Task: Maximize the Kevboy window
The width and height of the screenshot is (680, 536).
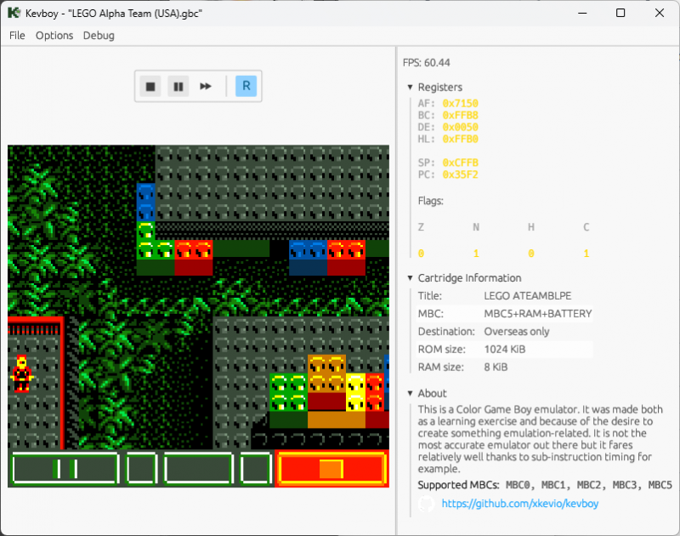Action: click(x=620, y=13)
